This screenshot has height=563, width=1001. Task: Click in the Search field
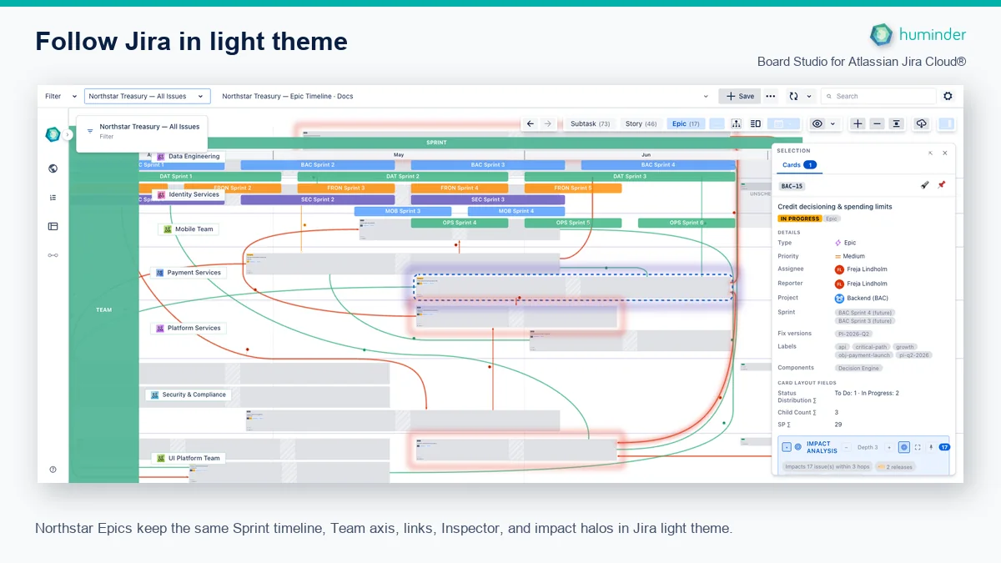coord(878,96)
